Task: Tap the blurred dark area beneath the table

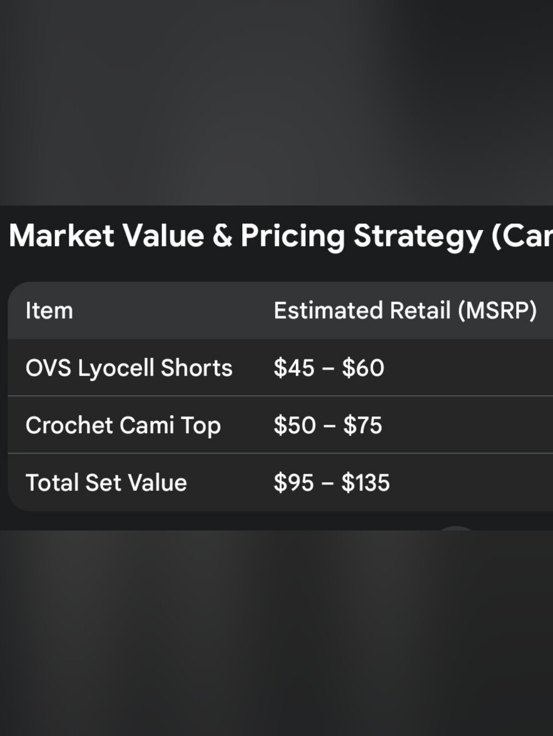Action: point(276,633)
